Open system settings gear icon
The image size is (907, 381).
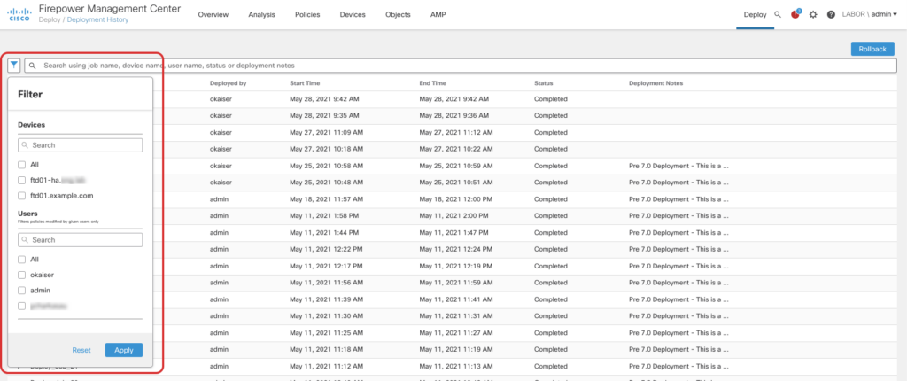813,14
